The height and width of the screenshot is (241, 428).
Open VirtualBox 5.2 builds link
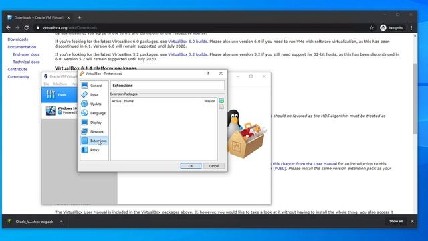tap(187, 54)
